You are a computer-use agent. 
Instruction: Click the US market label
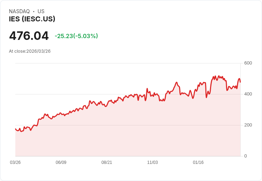click(x=41, y=11)
